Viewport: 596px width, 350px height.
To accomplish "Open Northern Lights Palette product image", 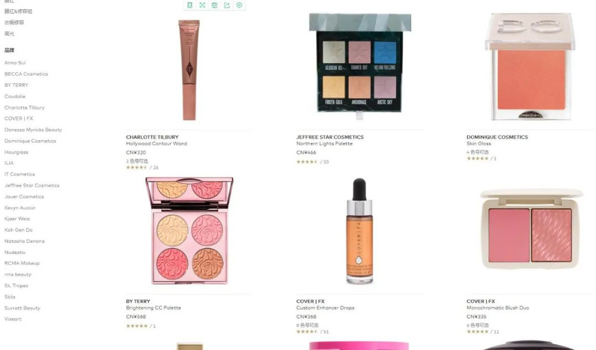I will pos(360,64).
